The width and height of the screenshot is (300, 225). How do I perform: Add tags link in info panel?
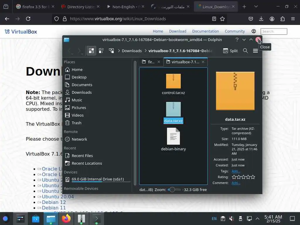pos(235,171)
